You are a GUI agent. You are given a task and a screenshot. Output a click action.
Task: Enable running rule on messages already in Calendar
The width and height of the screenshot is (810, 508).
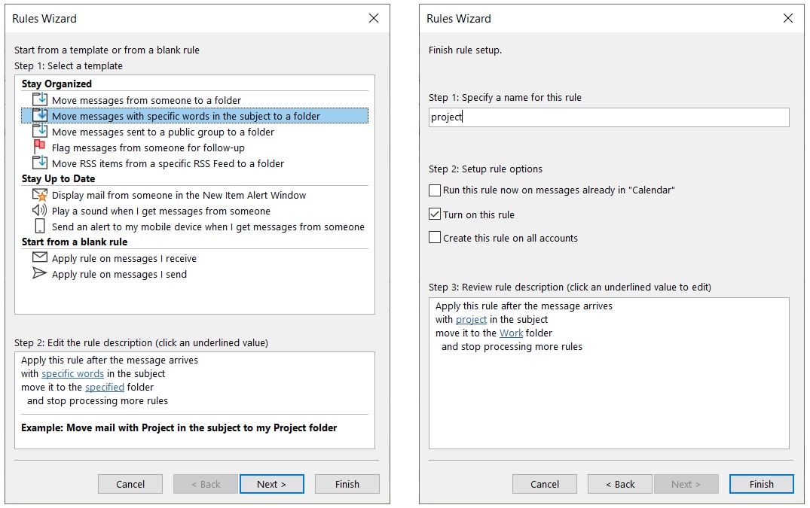(x=435, y=190)
